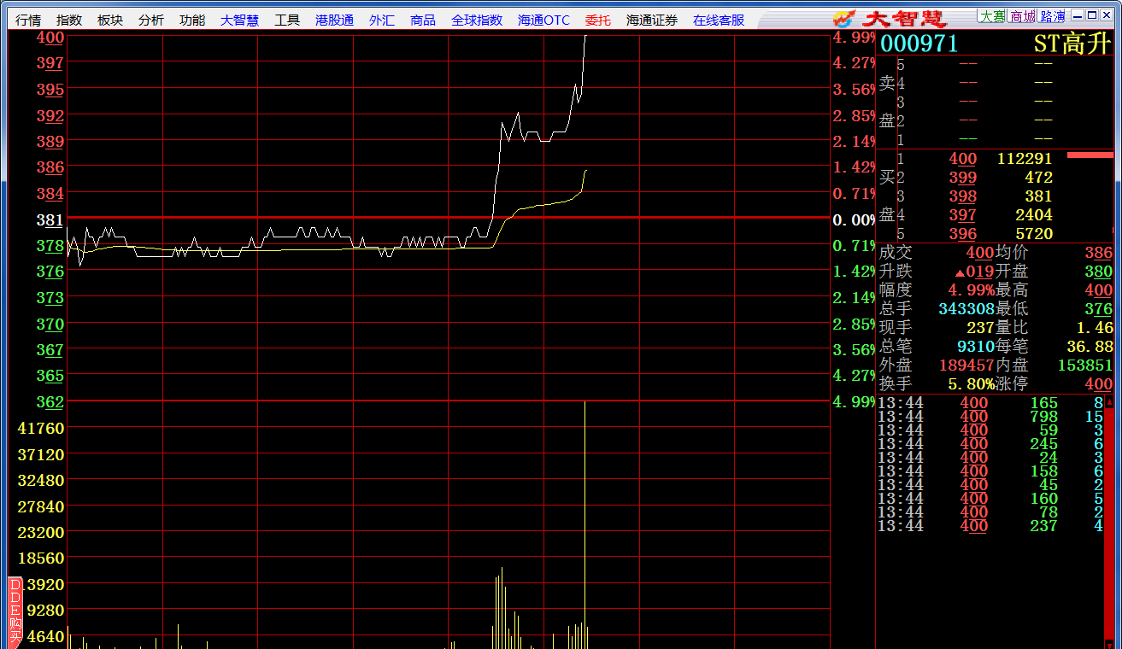This screenshot has height=649, width=1122.
Task: Click the 商城 button
Action: (1023, 16)
